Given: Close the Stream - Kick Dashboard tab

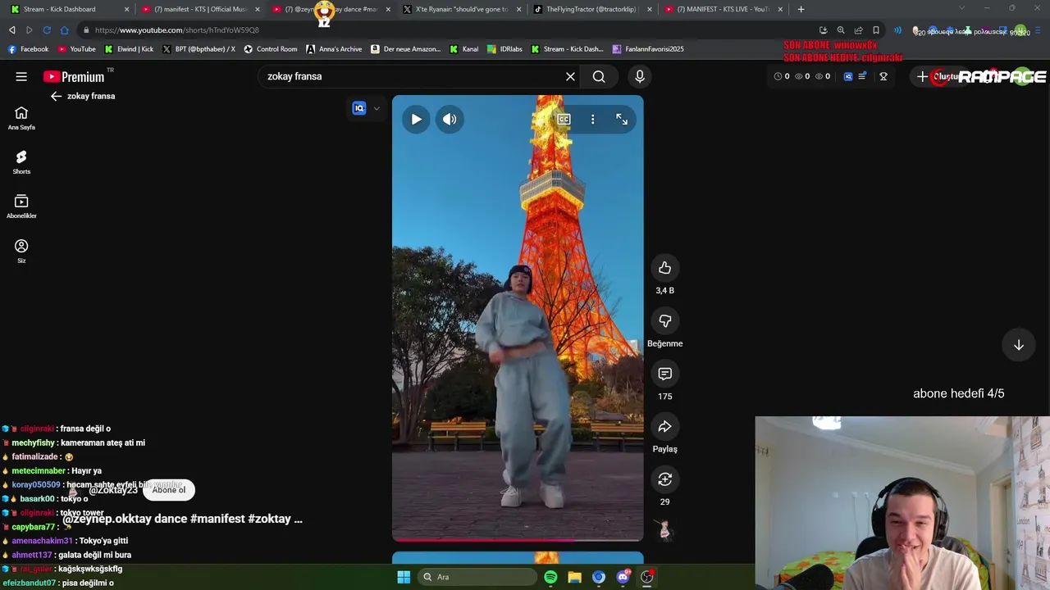Looking at the screenshot, I should pyautogui.click(x=126, y=9).
